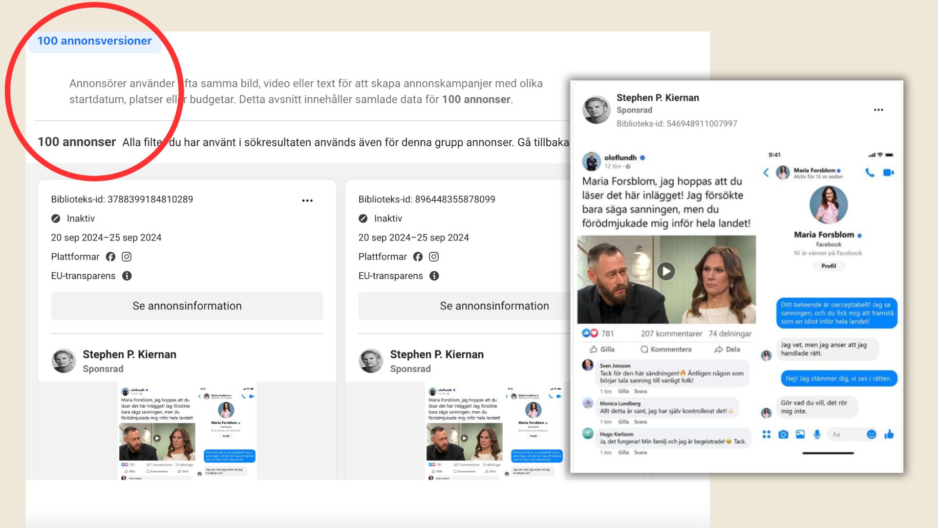Play the video in large ad preview
The width and height of the screenshot is (938, 528).
(x=665, y=271)
